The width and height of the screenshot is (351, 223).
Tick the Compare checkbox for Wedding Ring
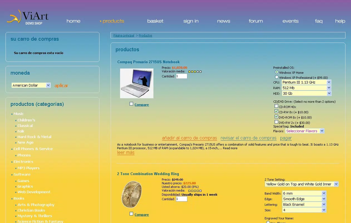pyautogui.click(x=131, y=214)
